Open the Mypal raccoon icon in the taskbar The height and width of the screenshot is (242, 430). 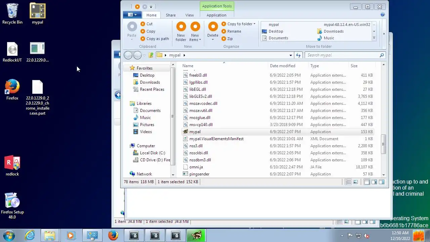tap(196, 236)
